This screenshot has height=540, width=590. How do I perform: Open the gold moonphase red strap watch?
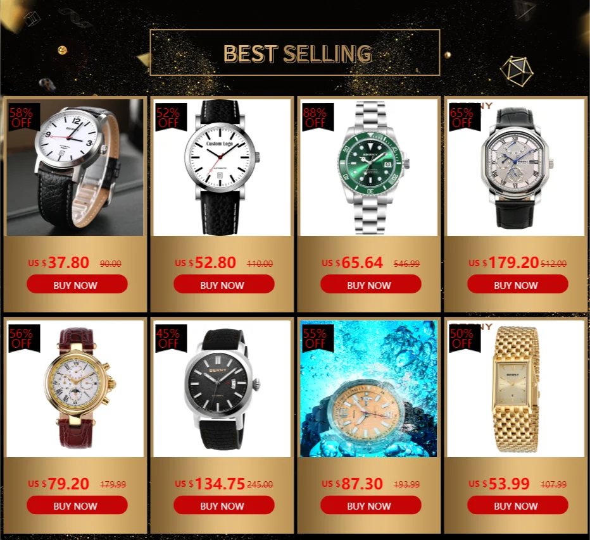tap(75, 388)
